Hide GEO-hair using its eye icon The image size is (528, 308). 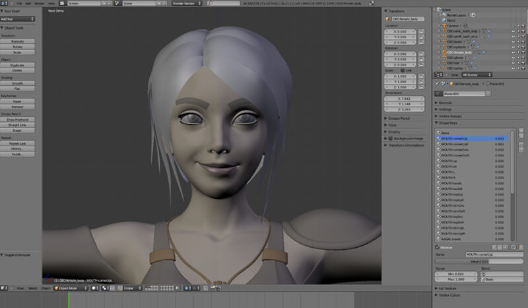point(513,63)
